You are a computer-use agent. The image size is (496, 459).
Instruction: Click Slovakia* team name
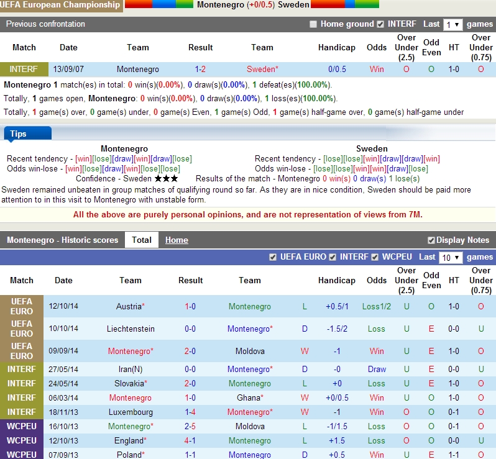point(131,383)
